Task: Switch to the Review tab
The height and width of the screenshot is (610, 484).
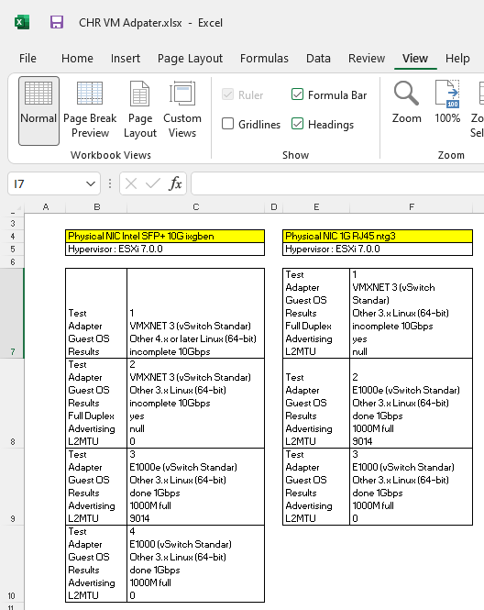Action: 366,59
